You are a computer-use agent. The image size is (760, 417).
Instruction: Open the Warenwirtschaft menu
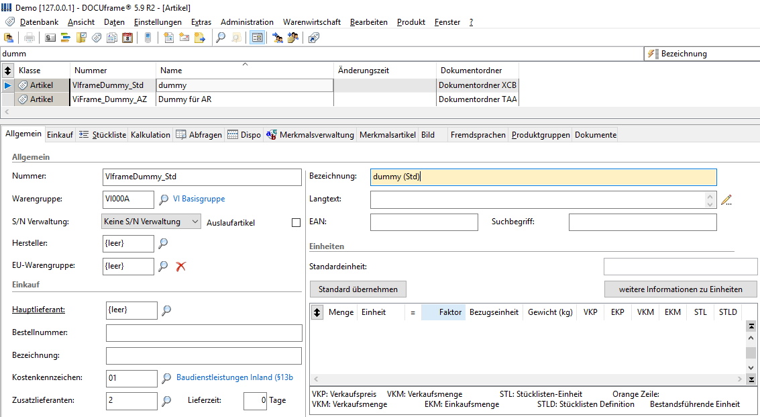click(x=312, y=22)
